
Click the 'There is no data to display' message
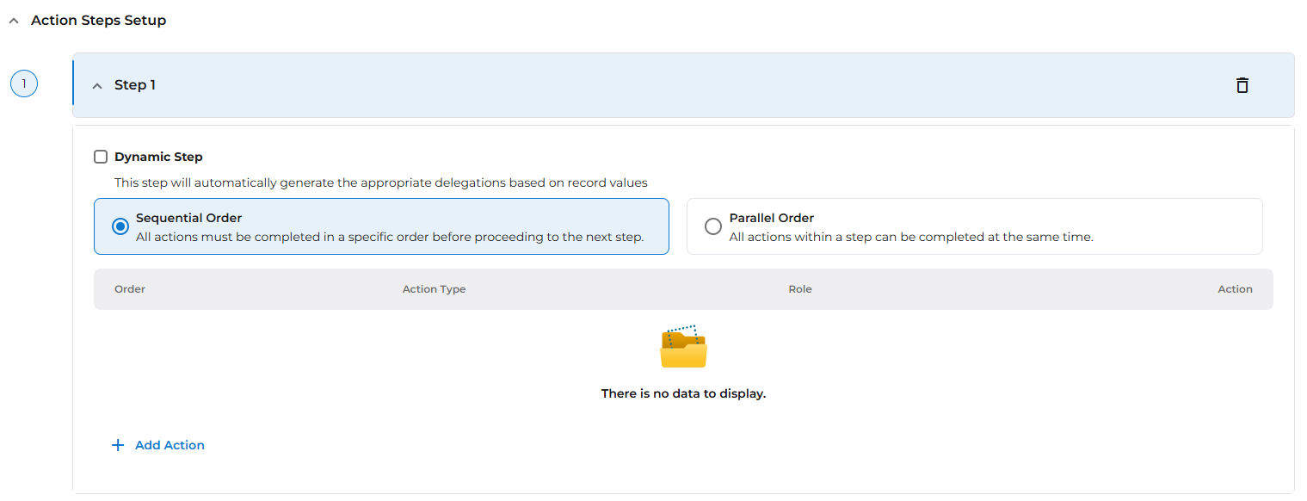click(x=683, y=393)
